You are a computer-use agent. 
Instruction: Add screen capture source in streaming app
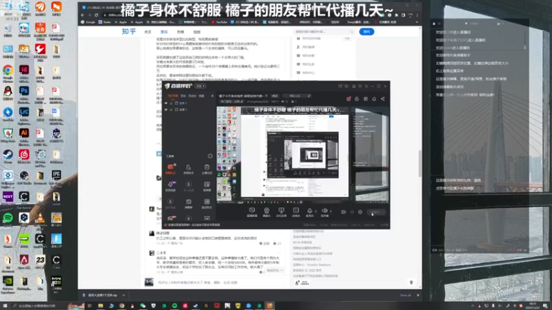click(x=252, y=211)
